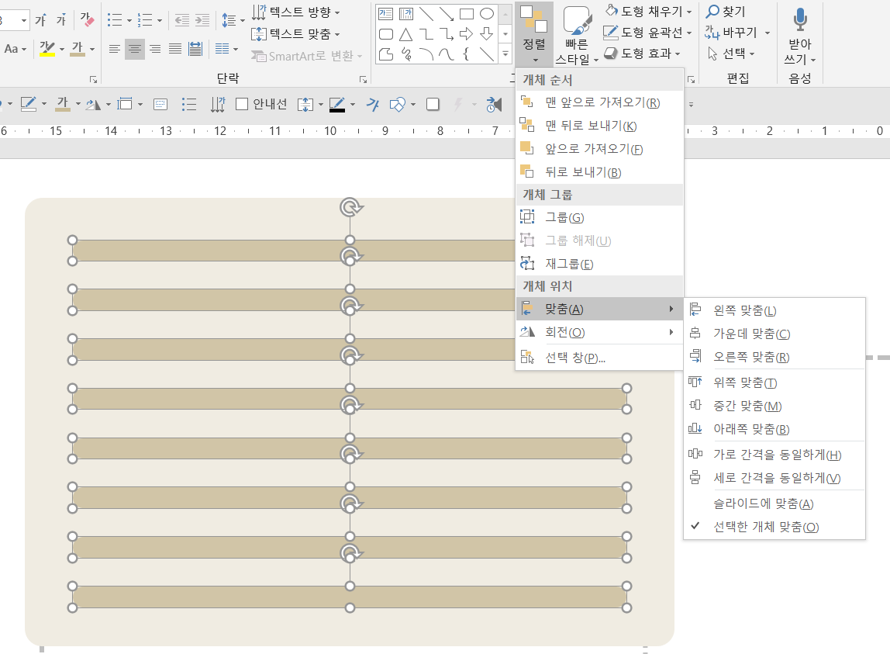Screen dimensions: 890x654
Task: Open paragraph dialog launcher
Action: (x=364, y=80)
